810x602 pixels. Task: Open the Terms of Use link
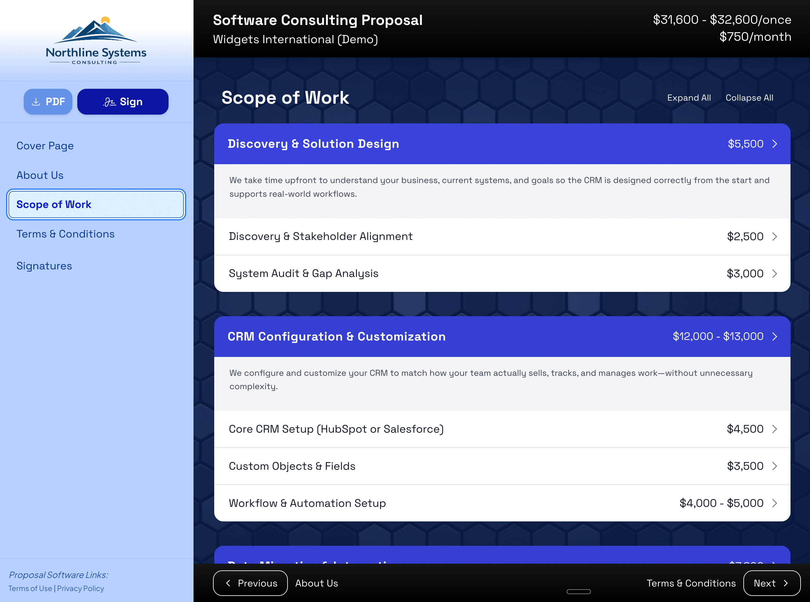click(30, 589)
